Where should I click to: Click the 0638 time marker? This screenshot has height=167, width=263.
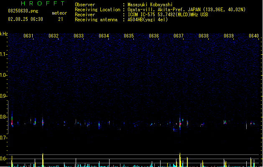[x=204, y=36]
